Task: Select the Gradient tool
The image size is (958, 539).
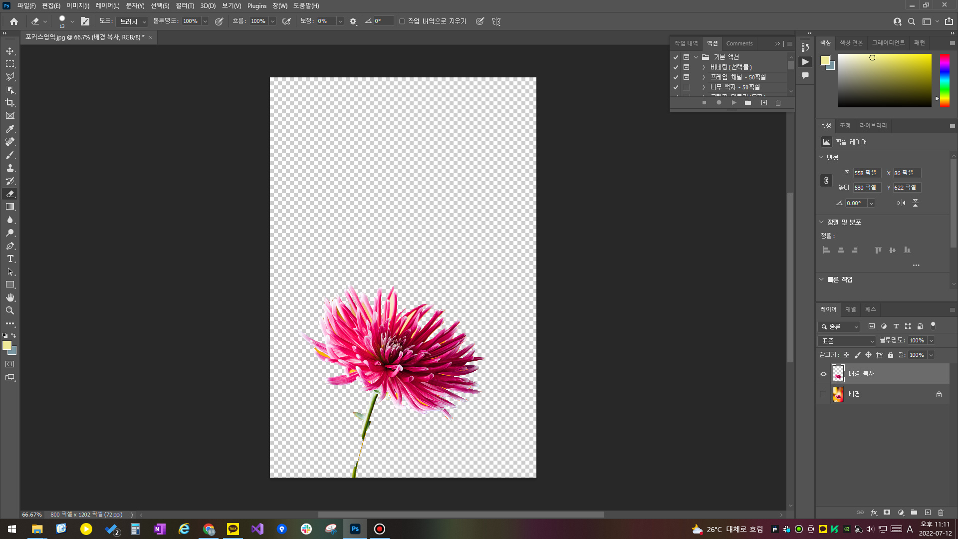Action: click(10, 207)
